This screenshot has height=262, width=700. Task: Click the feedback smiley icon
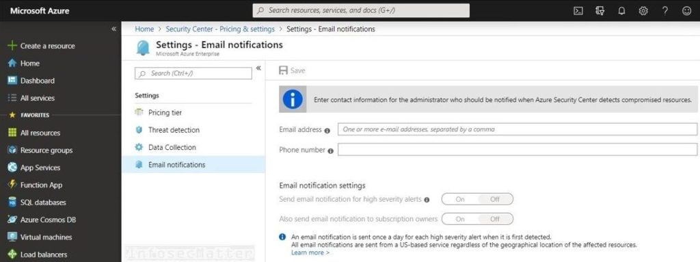click(686, 11)
